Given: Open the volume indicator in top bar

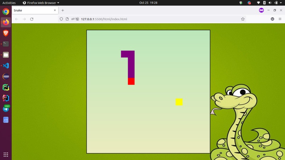Looking at the screenshot, I should (x=270, y=3).
